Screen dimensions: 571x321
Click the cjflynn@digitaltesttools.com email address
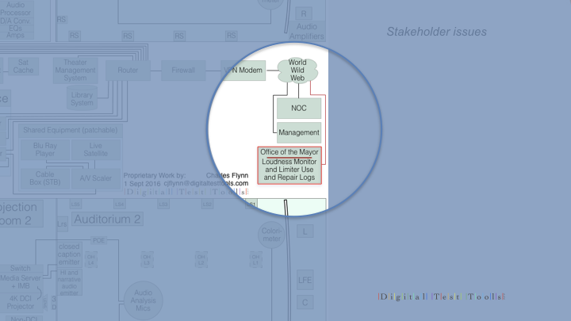[205, 183]
